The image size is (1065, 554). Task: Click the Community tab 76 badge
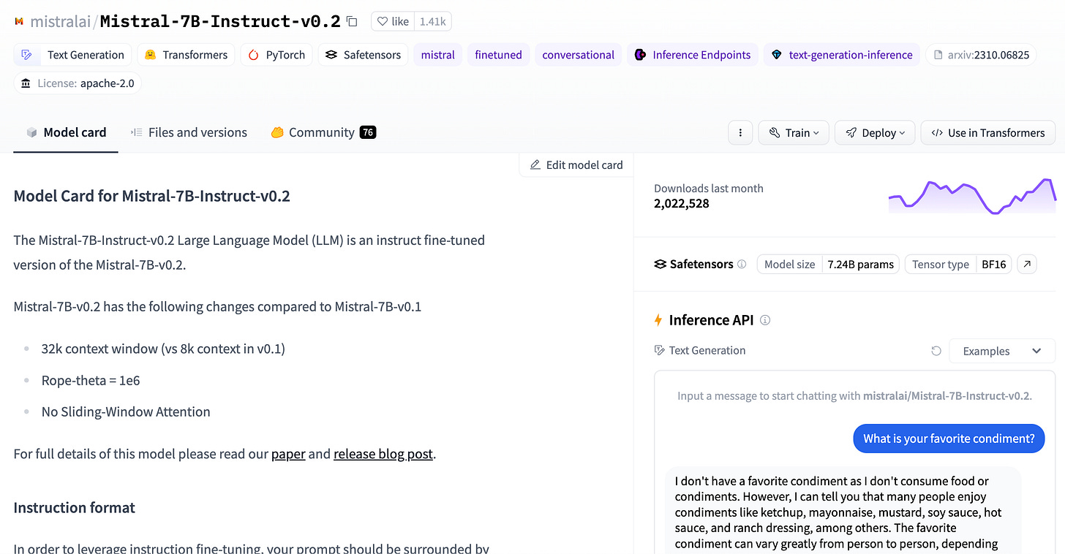tap(368, 132)
